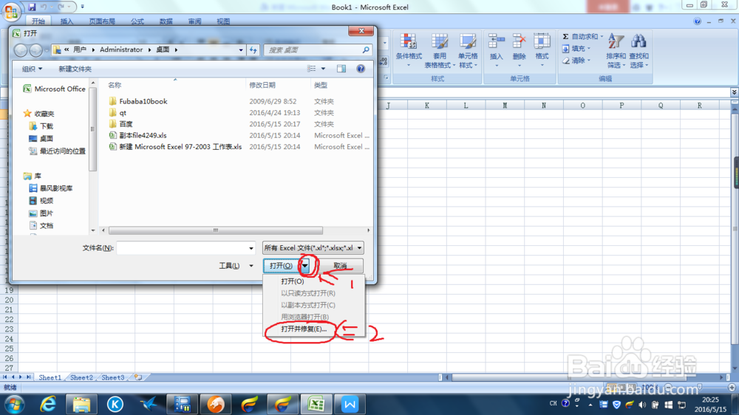Click the forward arrow in Open dialog
The image size is (739, 415).
coord(35,50)
